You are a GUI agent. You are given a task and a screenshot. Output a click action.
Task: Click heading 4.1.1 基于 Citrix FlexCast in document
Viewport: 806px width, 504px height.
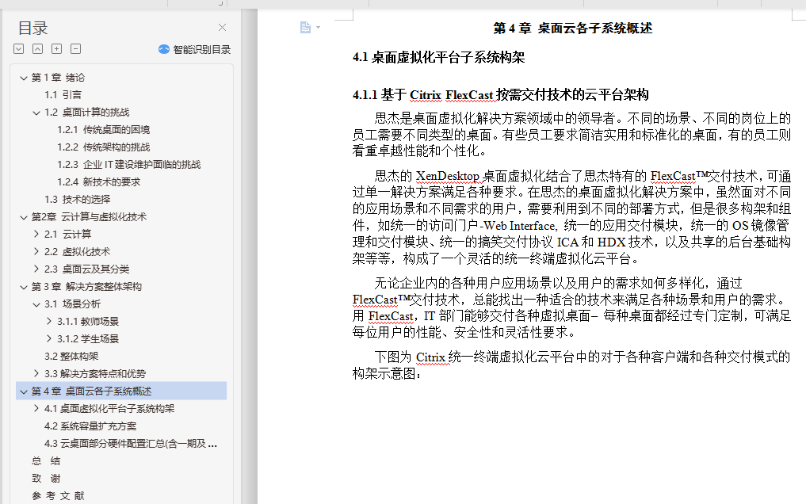point(501,94)
